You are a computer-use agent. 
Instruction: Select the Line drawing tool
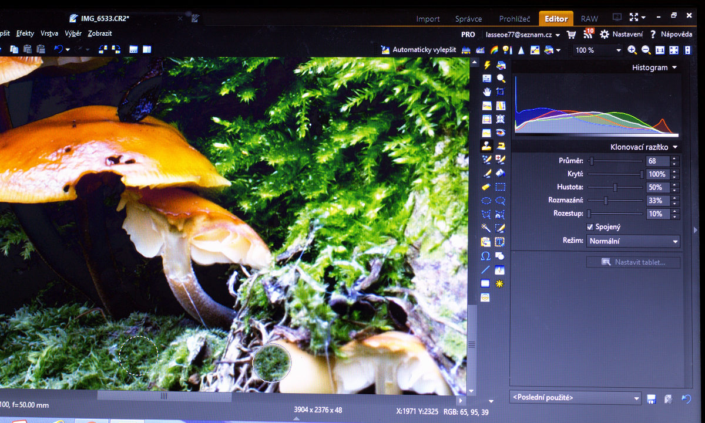coord(486,270)
